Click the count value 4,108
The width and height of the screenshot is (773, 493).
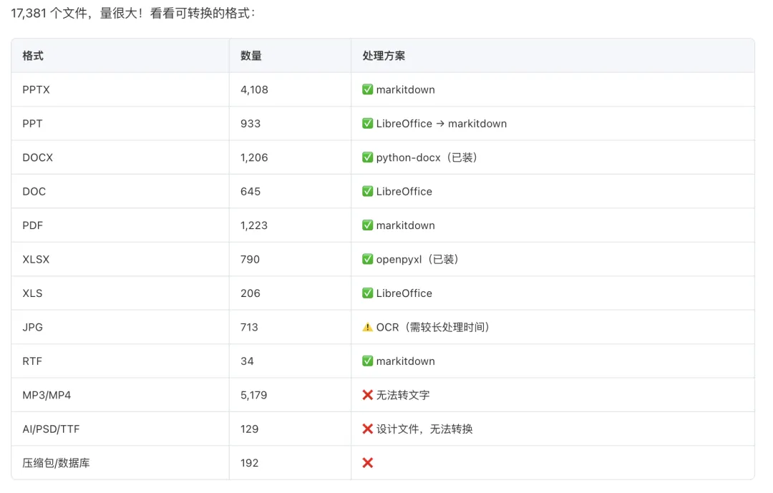(x=254, y=89)
